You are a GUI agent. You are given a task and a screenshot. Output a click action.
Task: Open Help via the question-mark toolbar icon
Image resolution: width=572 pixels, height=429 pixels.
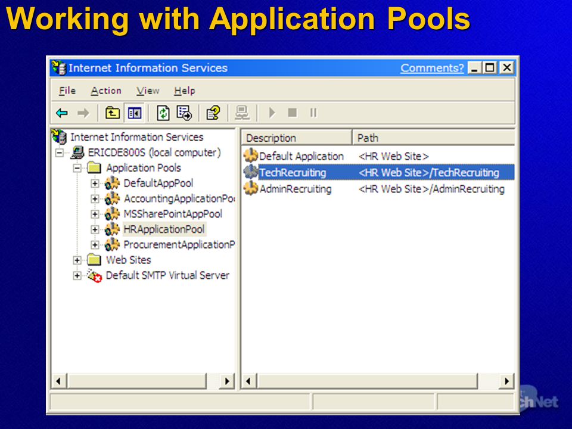213,113
